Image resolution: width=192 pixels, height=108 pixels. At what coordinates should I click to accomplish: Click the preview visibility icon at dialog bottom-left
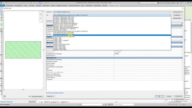(x=5, y=96)
